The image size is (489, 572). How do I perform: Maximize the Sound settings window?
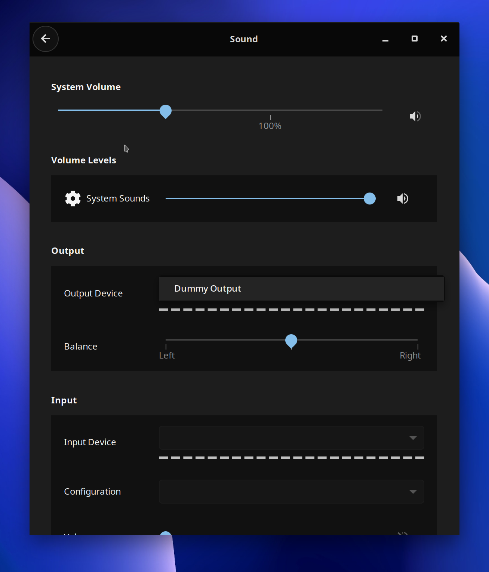[415, 39]
